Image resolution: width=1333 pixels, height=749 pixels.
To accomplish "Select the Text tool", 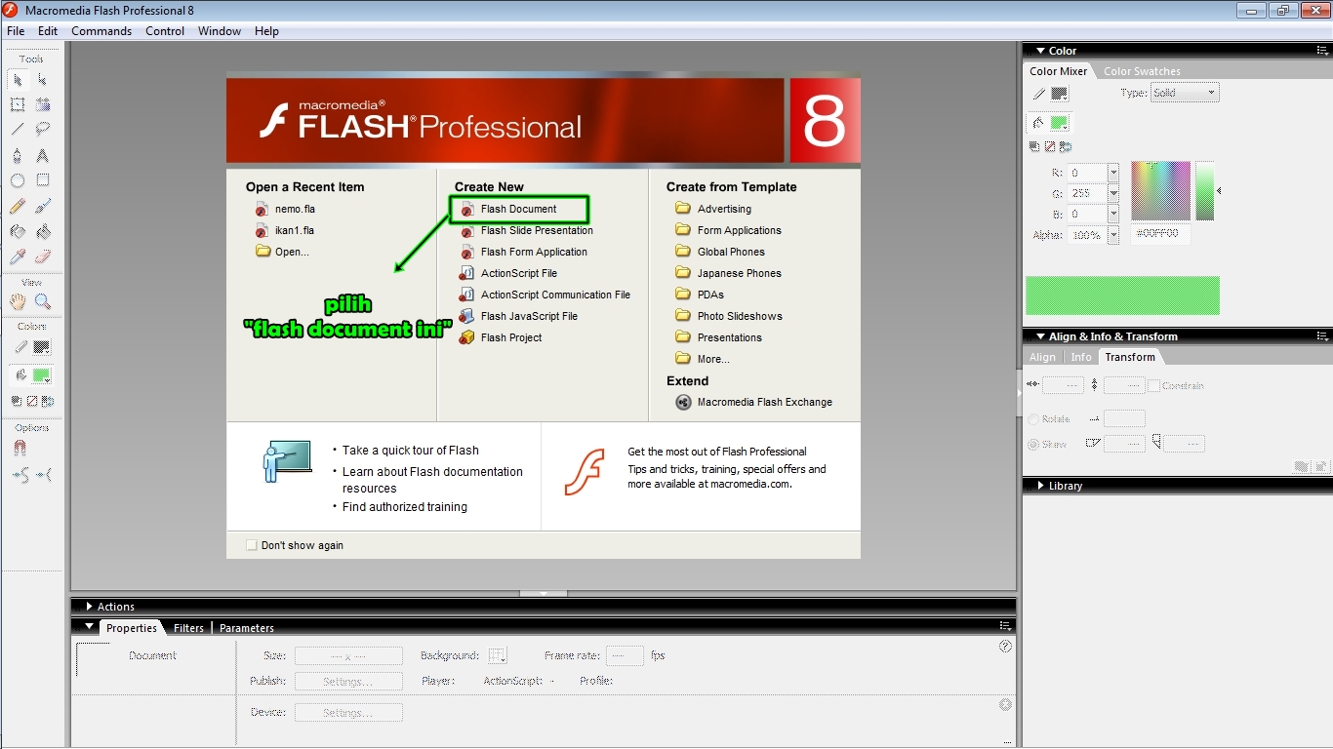I will [x=43, y=155].
